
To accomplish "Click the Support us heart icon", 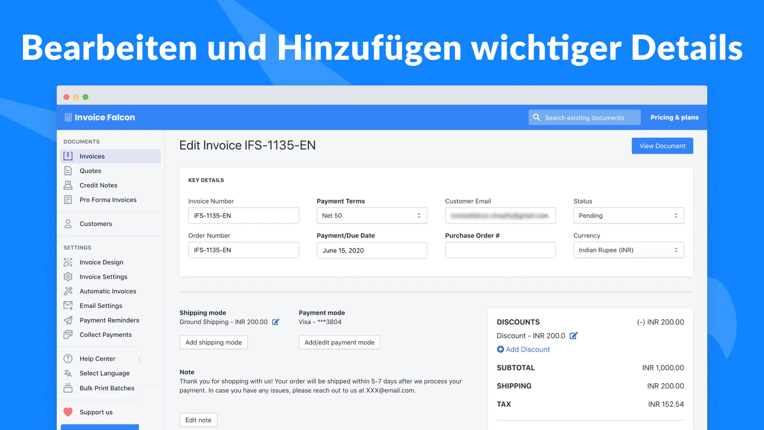I will (x=68, y=412).
